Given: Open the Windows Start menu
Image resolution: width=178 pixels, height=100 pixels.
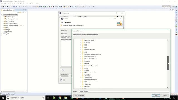Looking at the screenshot, I should (3, 97).
